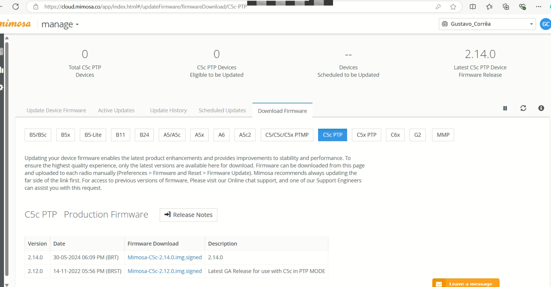551x287 pixels.
Task: Download Mimosa-C5c-2.12.0.img.signed firmware
Action: [165, 271]
